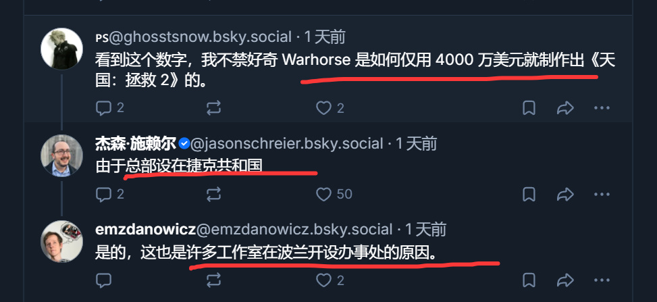Bookmark ghosstsnow's post
Viewport: 657px width, 302px height.
[x=529, y=108]
